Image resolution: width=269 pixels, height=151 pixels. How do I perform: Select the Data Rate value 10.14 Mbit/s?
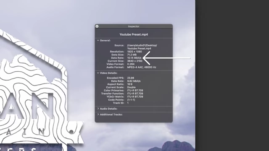pyautogui.click(x=134, y=58)
